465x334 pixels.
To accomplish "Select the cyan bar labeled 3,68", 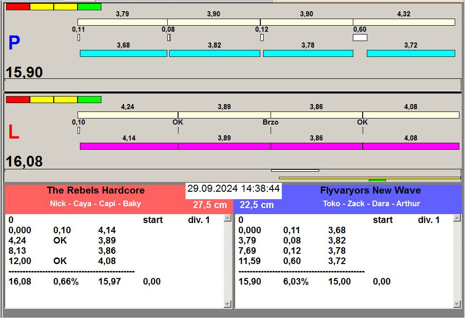I will point(123,54).
